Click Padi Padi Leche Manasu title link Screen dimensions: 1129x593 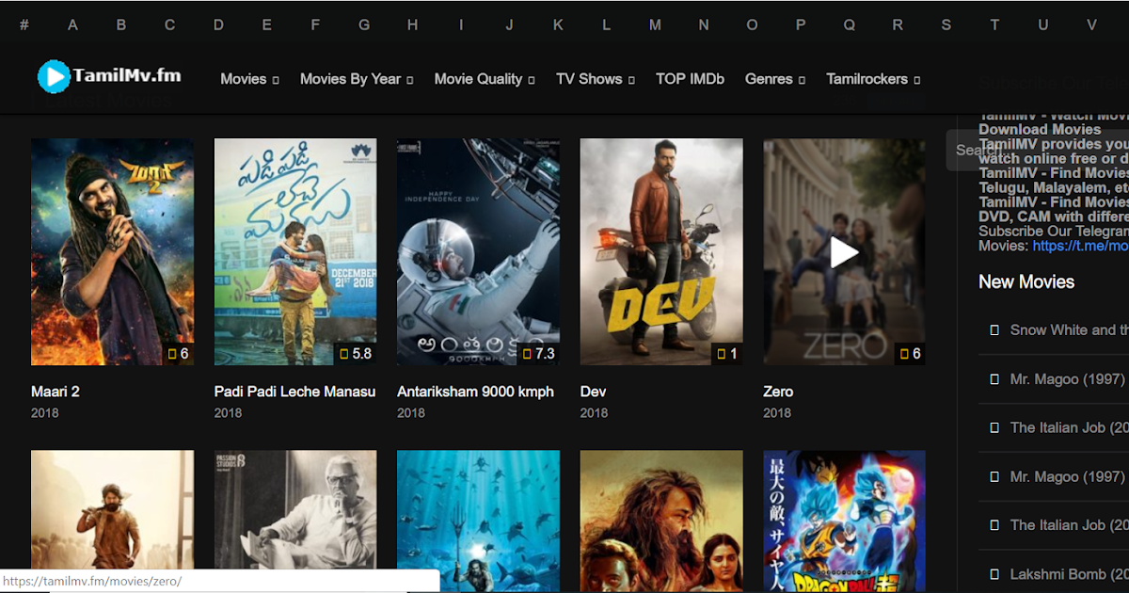294,392
